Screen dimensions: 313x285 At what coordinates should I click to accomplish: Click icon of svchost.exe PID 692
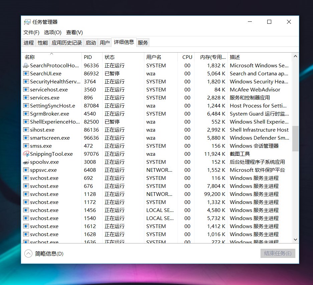click(x=26, y=178)
